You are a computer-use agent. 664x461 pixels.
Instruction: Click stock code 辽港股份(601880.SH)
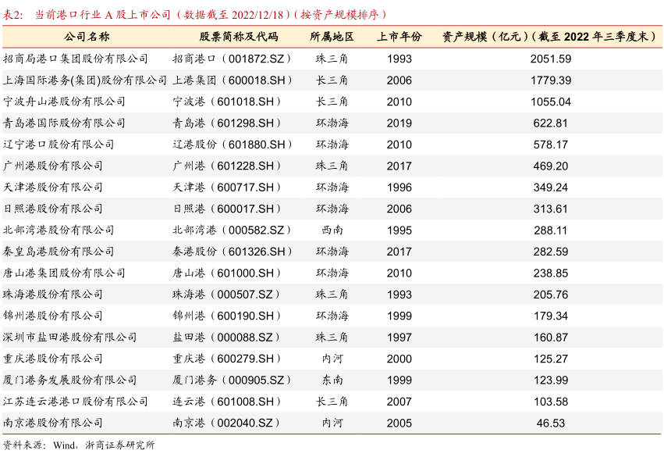tap(232, 145)
